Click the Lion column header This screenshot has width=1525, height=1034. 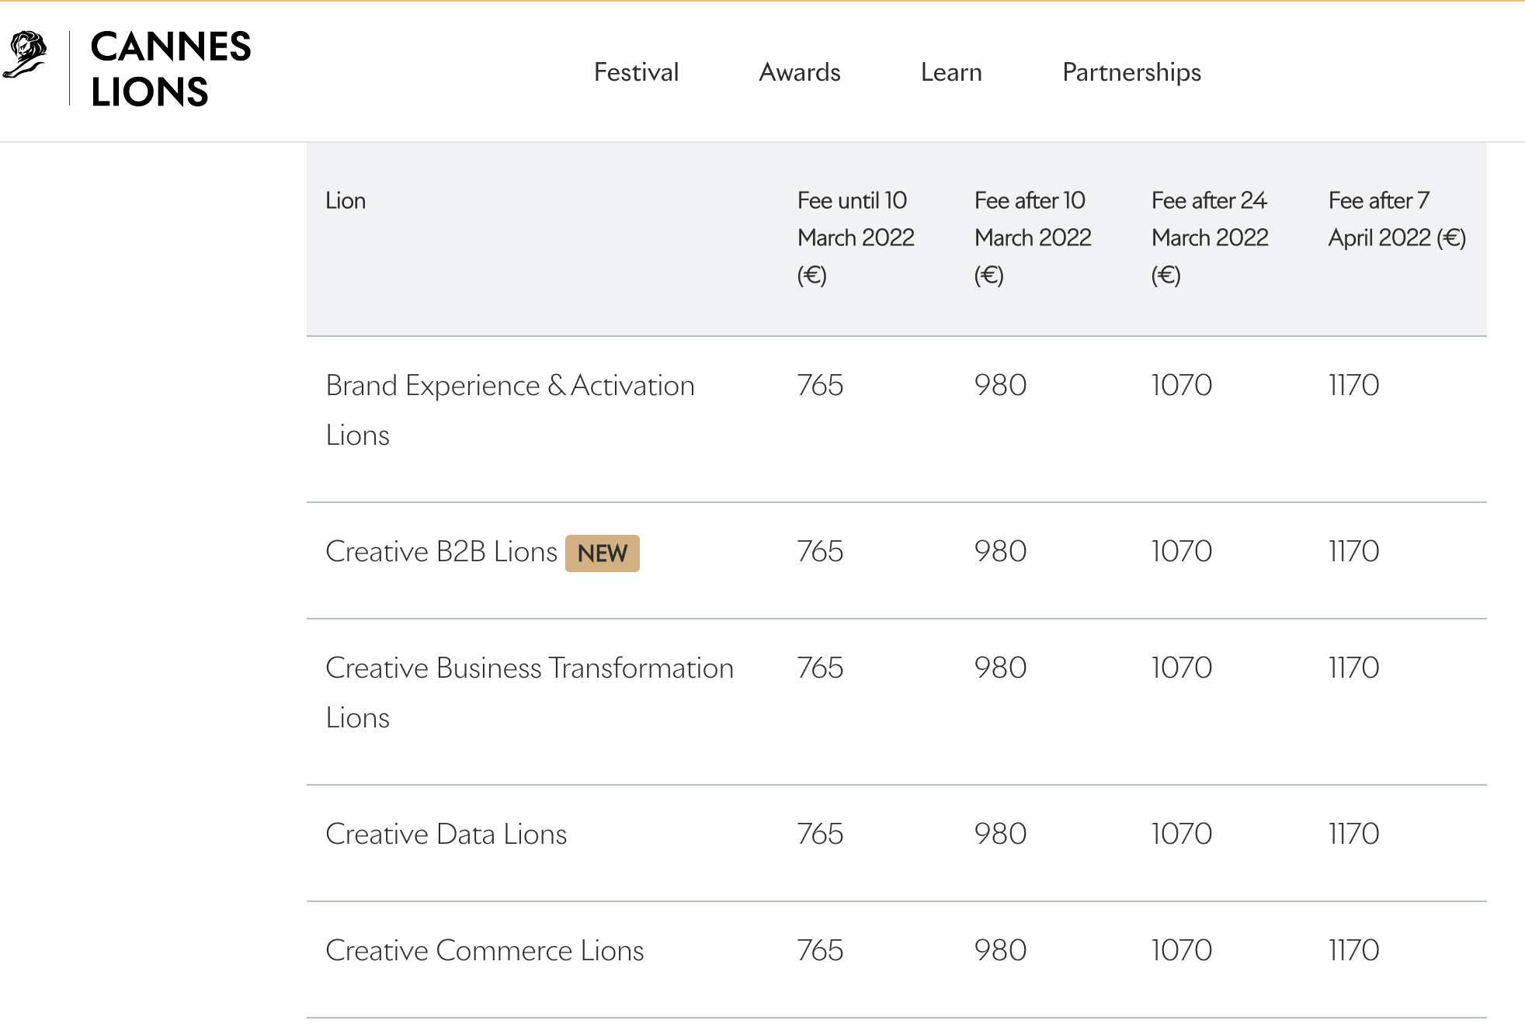point(346,201)
